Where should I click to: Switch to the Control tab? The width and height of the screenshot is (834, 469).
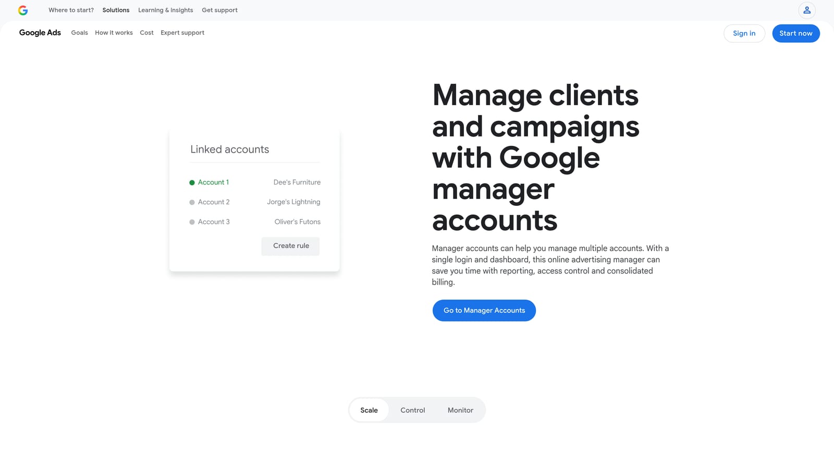pyautogui.click(x=413, y=410)
